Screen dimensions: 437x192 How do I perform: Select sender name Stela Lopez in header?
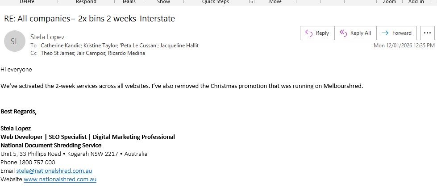click(48, 37)
